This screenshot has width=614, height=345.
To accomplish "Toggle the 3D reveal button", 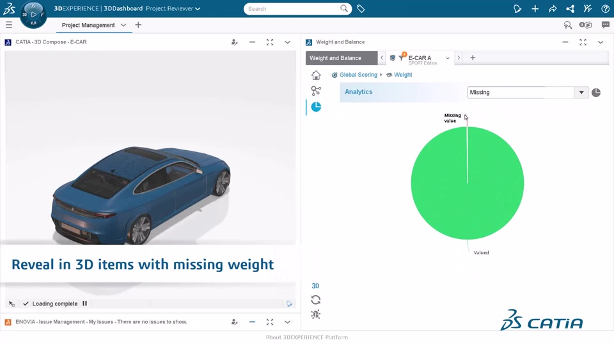I will [x=315, y=286].
